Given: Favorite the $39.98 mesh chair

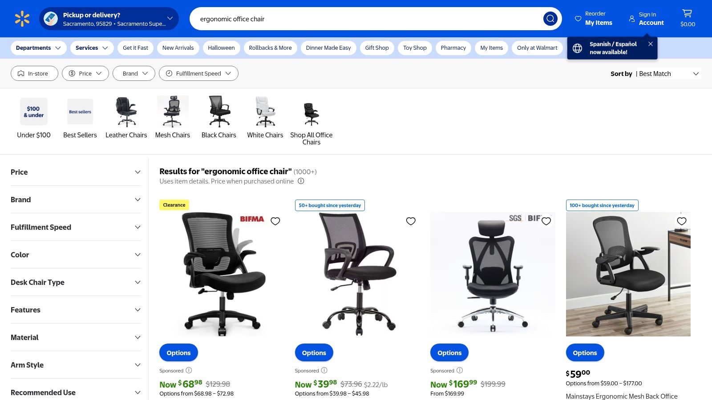Looking at the screenshot, I should pos(411,221).
